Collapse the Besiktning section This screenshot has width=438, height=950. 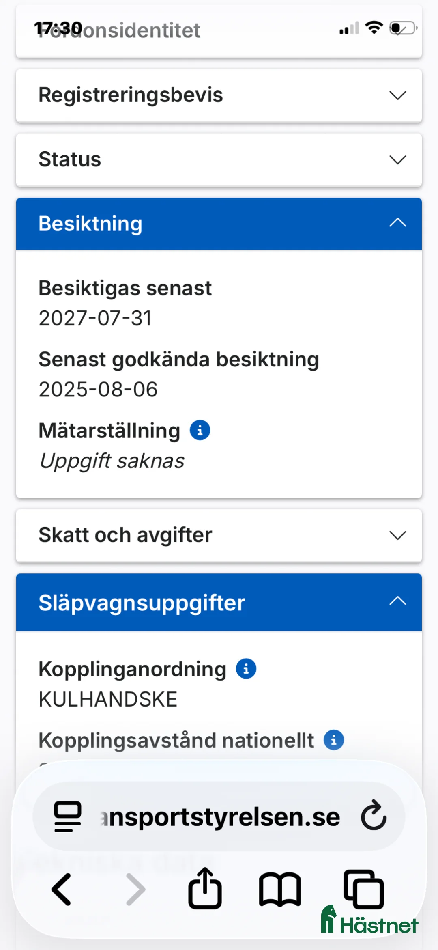398,223
